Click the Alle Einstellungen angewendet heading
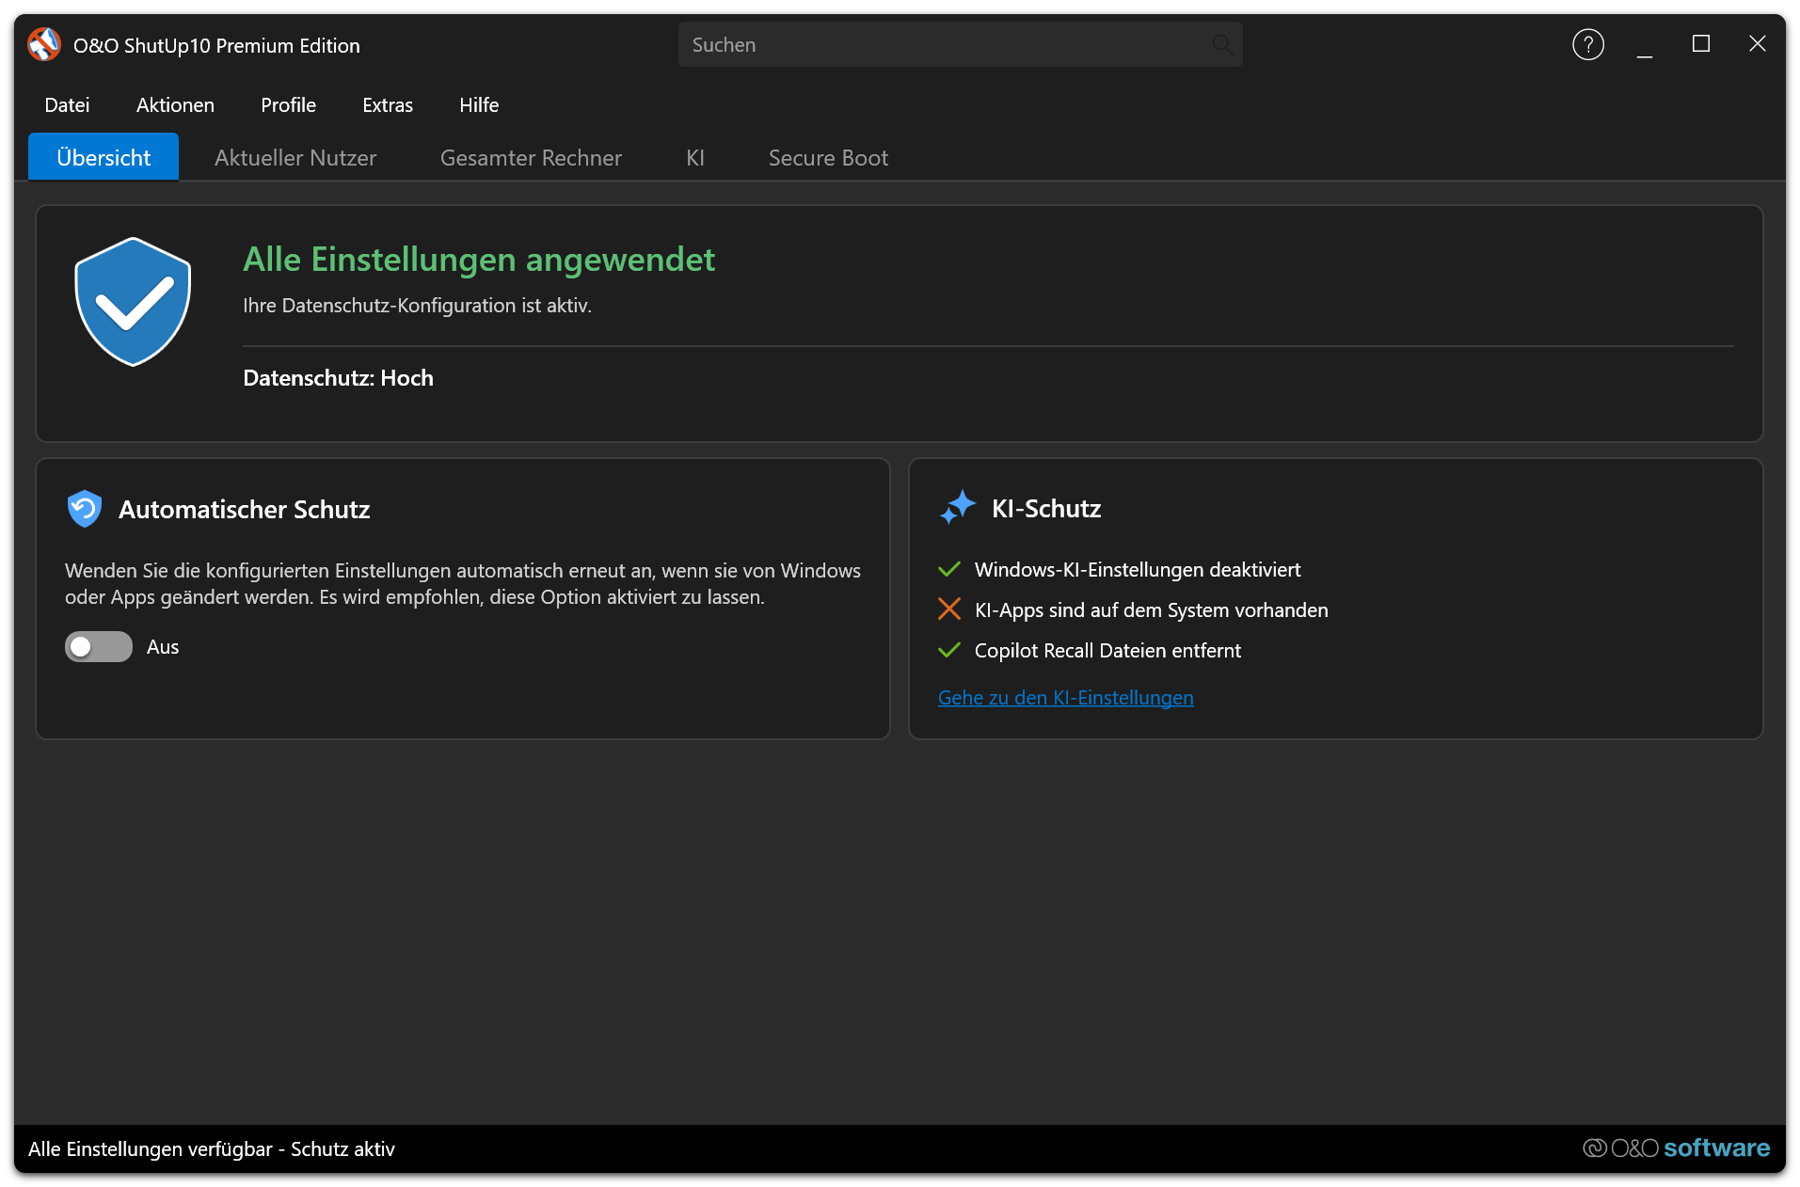This screenshot has width=1800, height=1187. 479,259
